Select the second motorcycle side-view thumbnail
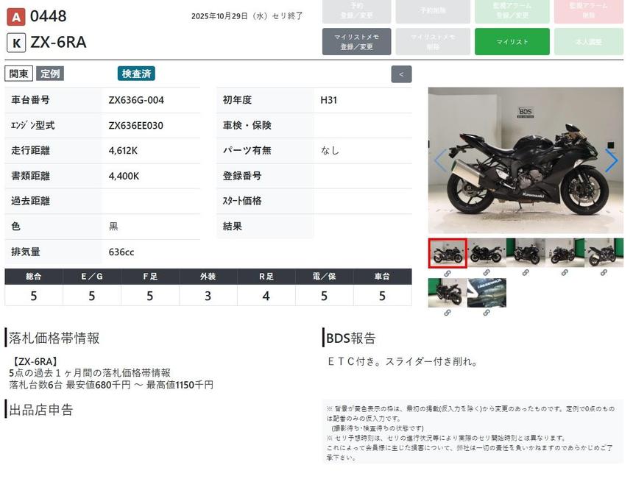This screenshot has height=490, width=633. coord(487,253)
